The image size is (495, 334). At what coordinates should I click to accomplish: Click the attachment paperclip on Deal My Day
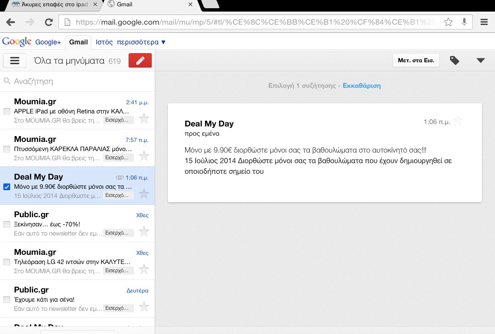tap(120, 178)
